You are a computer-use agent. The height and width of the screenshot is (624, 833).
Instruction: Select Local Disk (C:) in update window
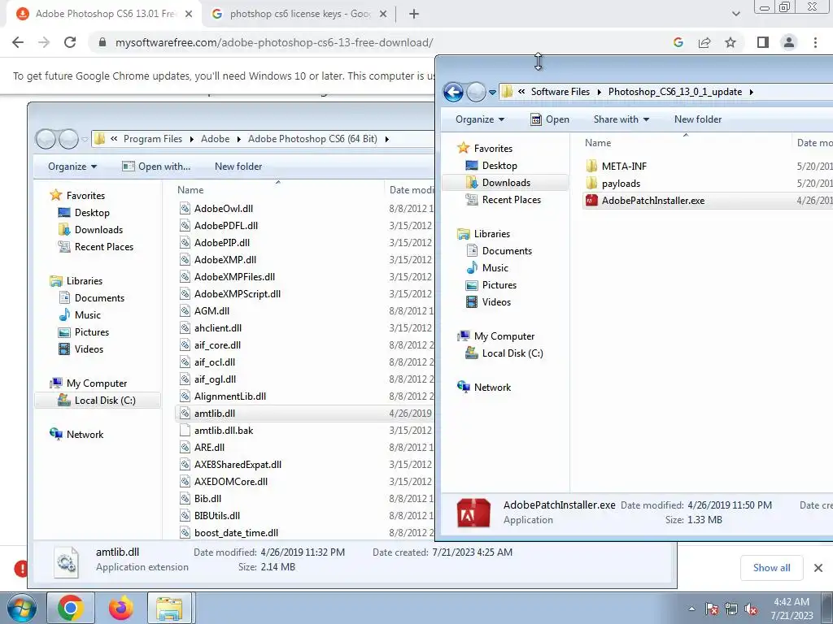pyautogui.click(x=512, y=353)
